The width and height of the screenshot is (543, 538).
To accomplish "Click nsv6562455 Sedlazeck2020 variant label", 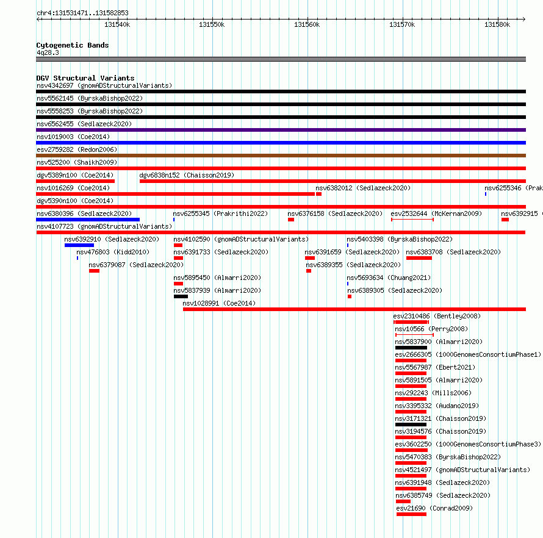I will click(x=84, y=124).
